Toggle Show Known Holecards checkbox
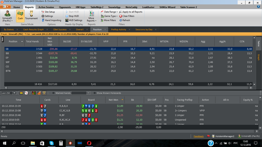 95,93
